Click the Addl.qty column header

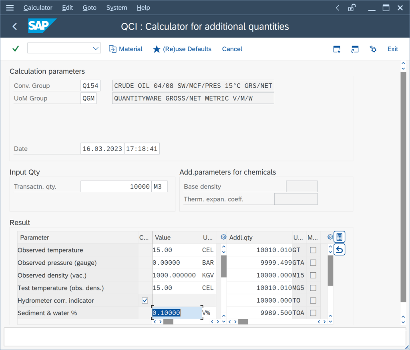click(x=259, y=237)
